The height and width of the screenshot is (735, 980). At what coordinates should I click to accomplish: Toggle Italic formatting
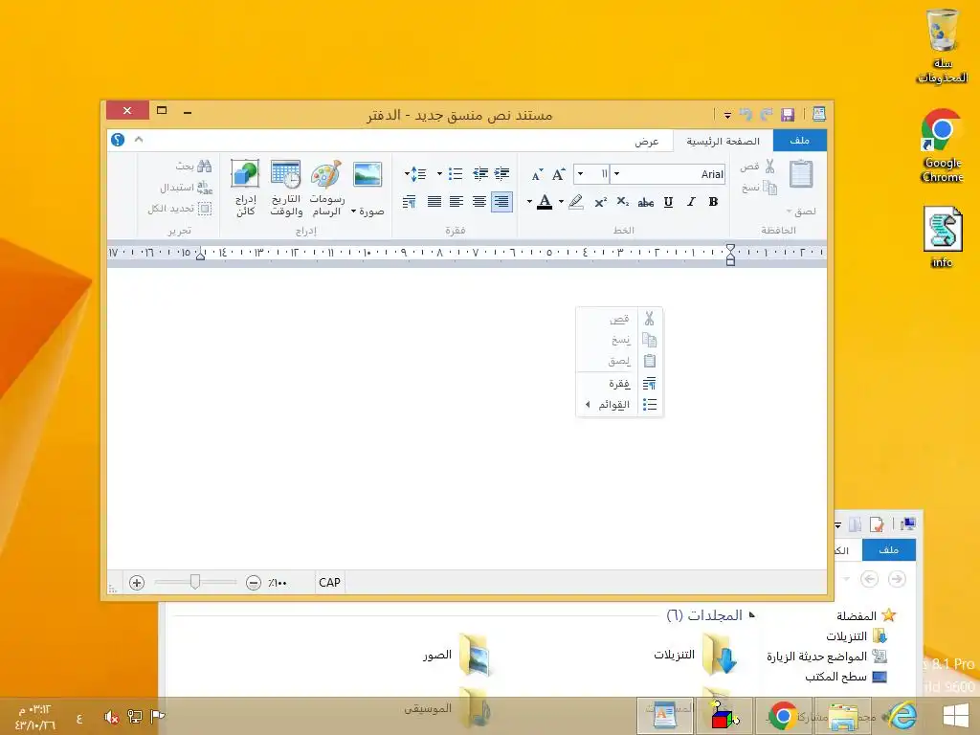691,201
